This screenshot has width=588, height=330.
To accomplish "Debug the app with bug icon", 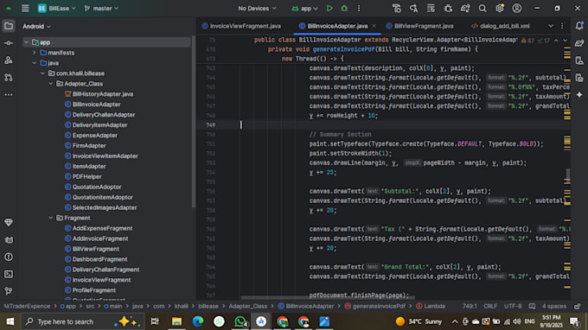I will coord(344,9).
